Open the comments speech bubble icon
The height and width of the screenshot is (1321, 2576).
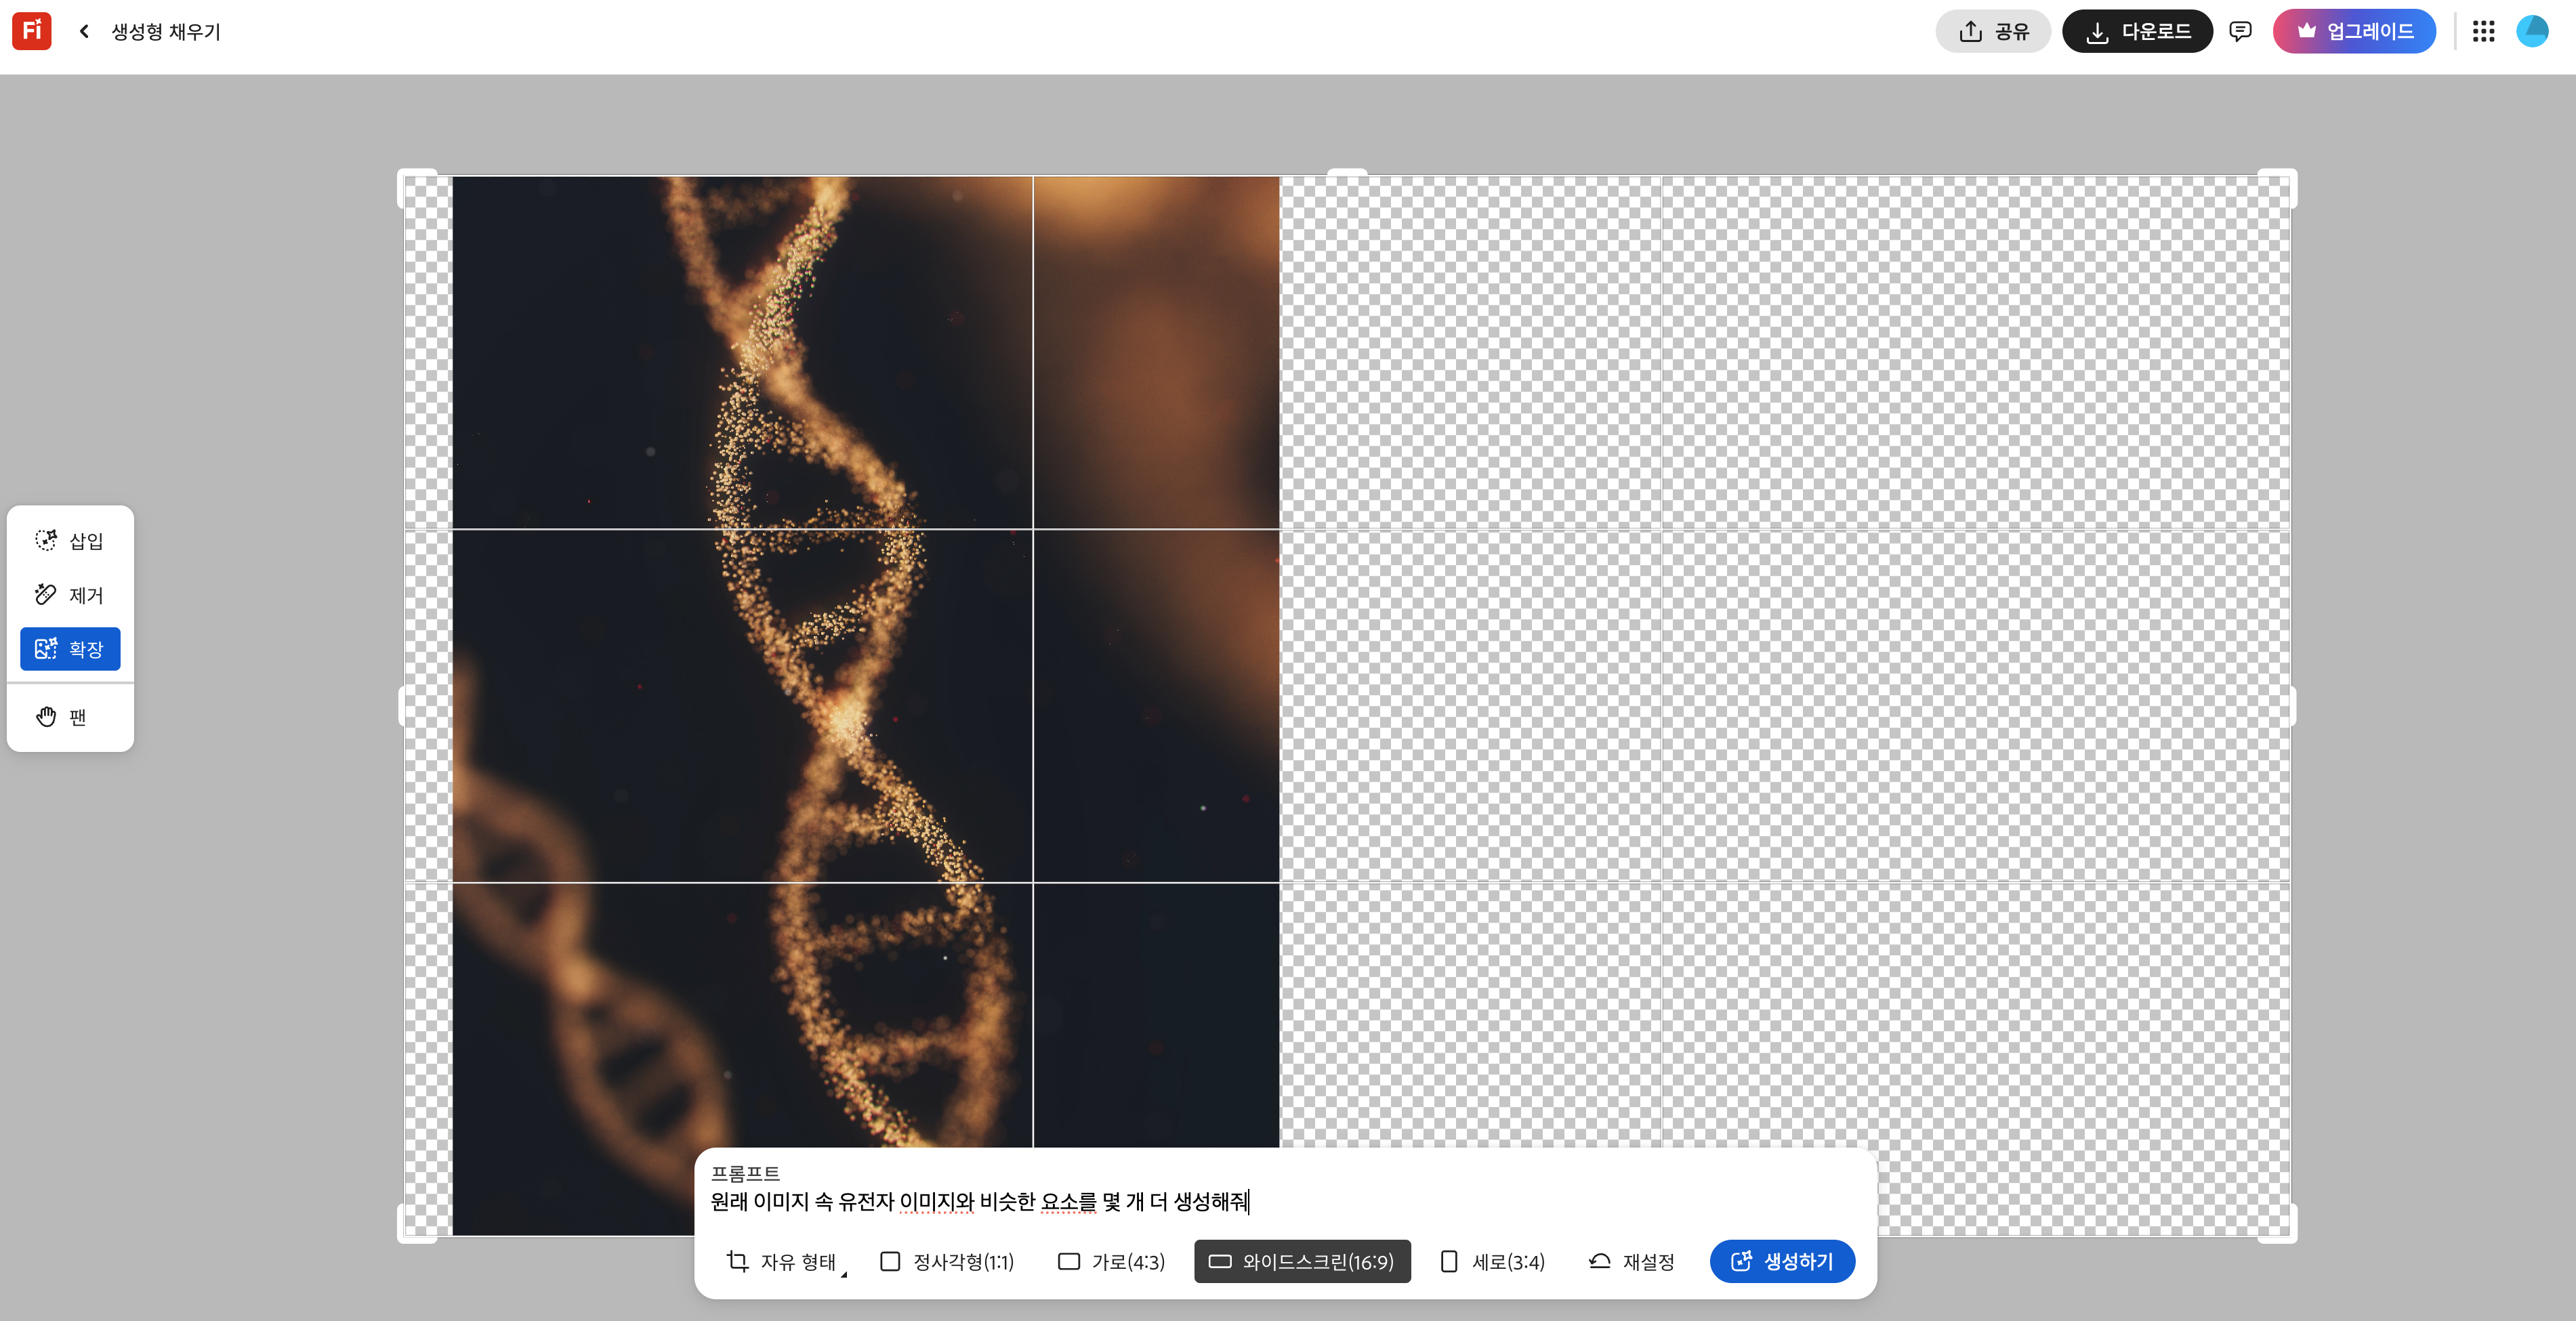pyautogui.click(x=2240, y=31)
